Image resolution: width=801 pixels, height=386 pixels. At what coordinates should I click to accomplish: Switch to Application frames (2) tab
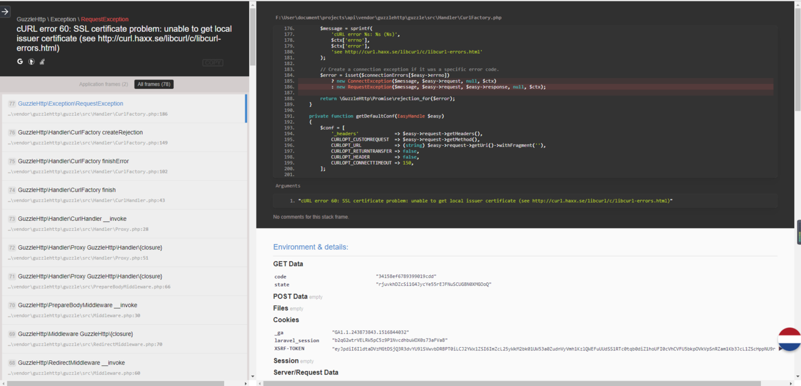point(103,84)
